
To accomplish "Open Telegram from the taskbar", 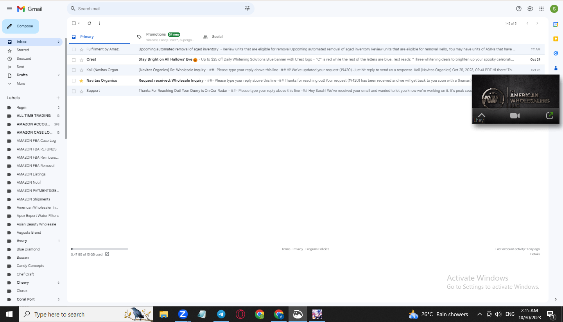I will point(221,314).
